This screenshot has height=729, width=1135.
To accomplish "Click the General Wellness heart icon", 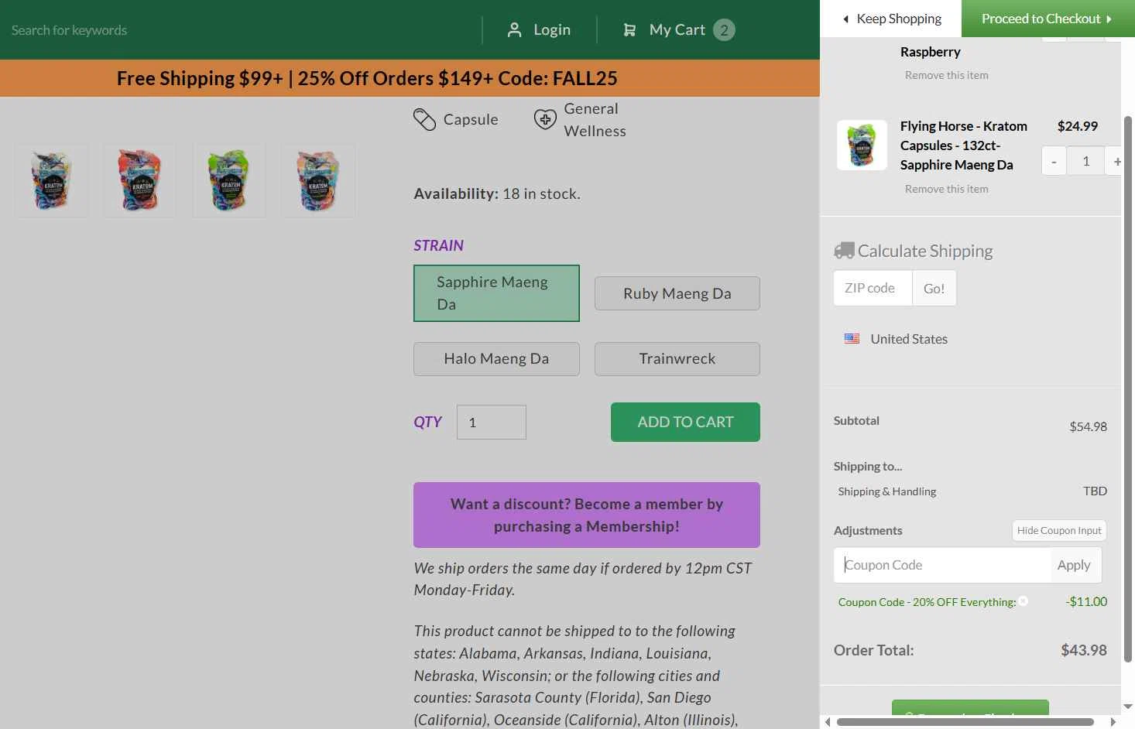I will [545, 119].
